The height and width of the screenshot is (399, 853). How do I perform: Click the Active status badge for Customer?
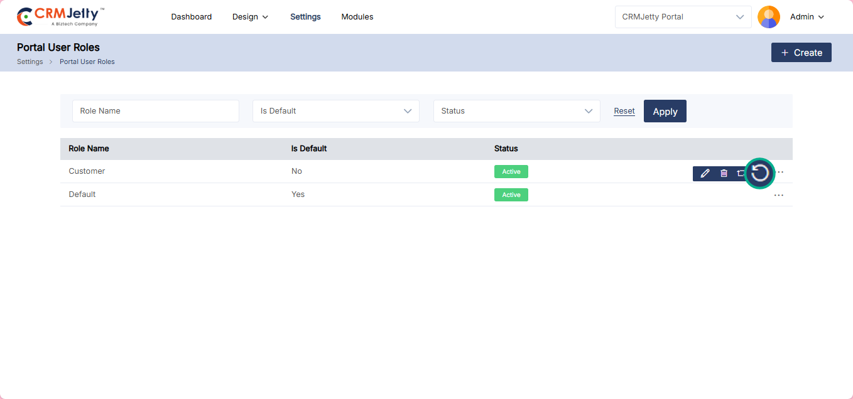coord(511,172)
